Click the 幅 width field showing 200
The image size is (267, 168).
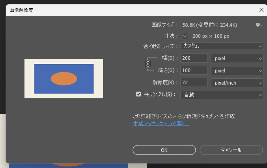tap(194, 58)
